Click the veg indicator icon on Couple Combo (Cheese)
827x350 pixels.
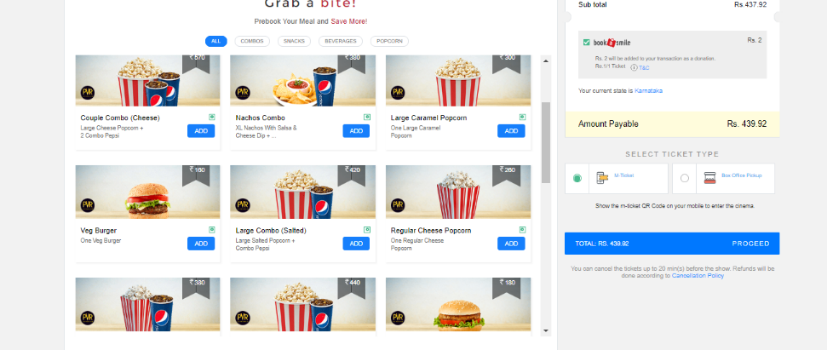[x=211, y=117]
